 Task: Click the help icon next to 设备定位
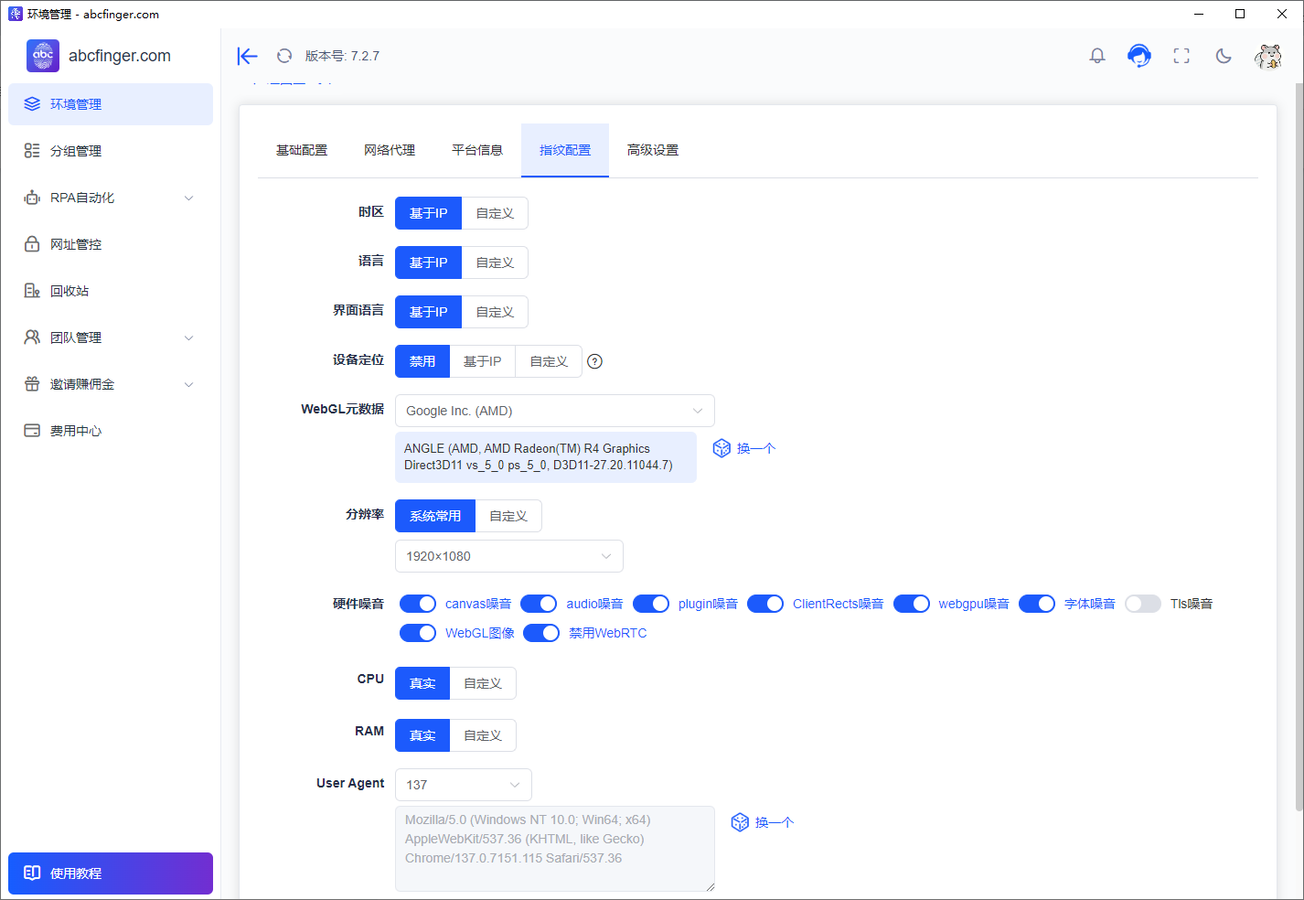pyautogui.click(x=594, y=361)
